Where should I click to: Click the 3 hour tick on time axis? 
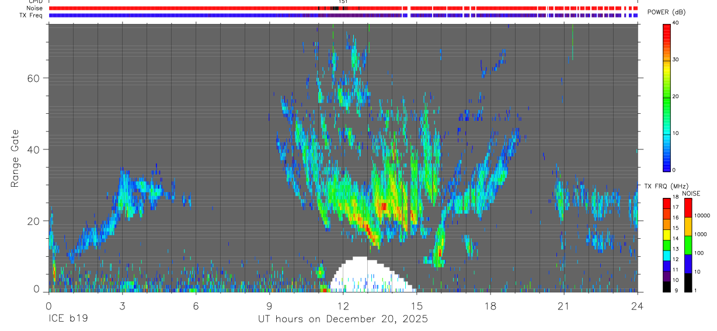pyautogui.click(x=122, y=306)
